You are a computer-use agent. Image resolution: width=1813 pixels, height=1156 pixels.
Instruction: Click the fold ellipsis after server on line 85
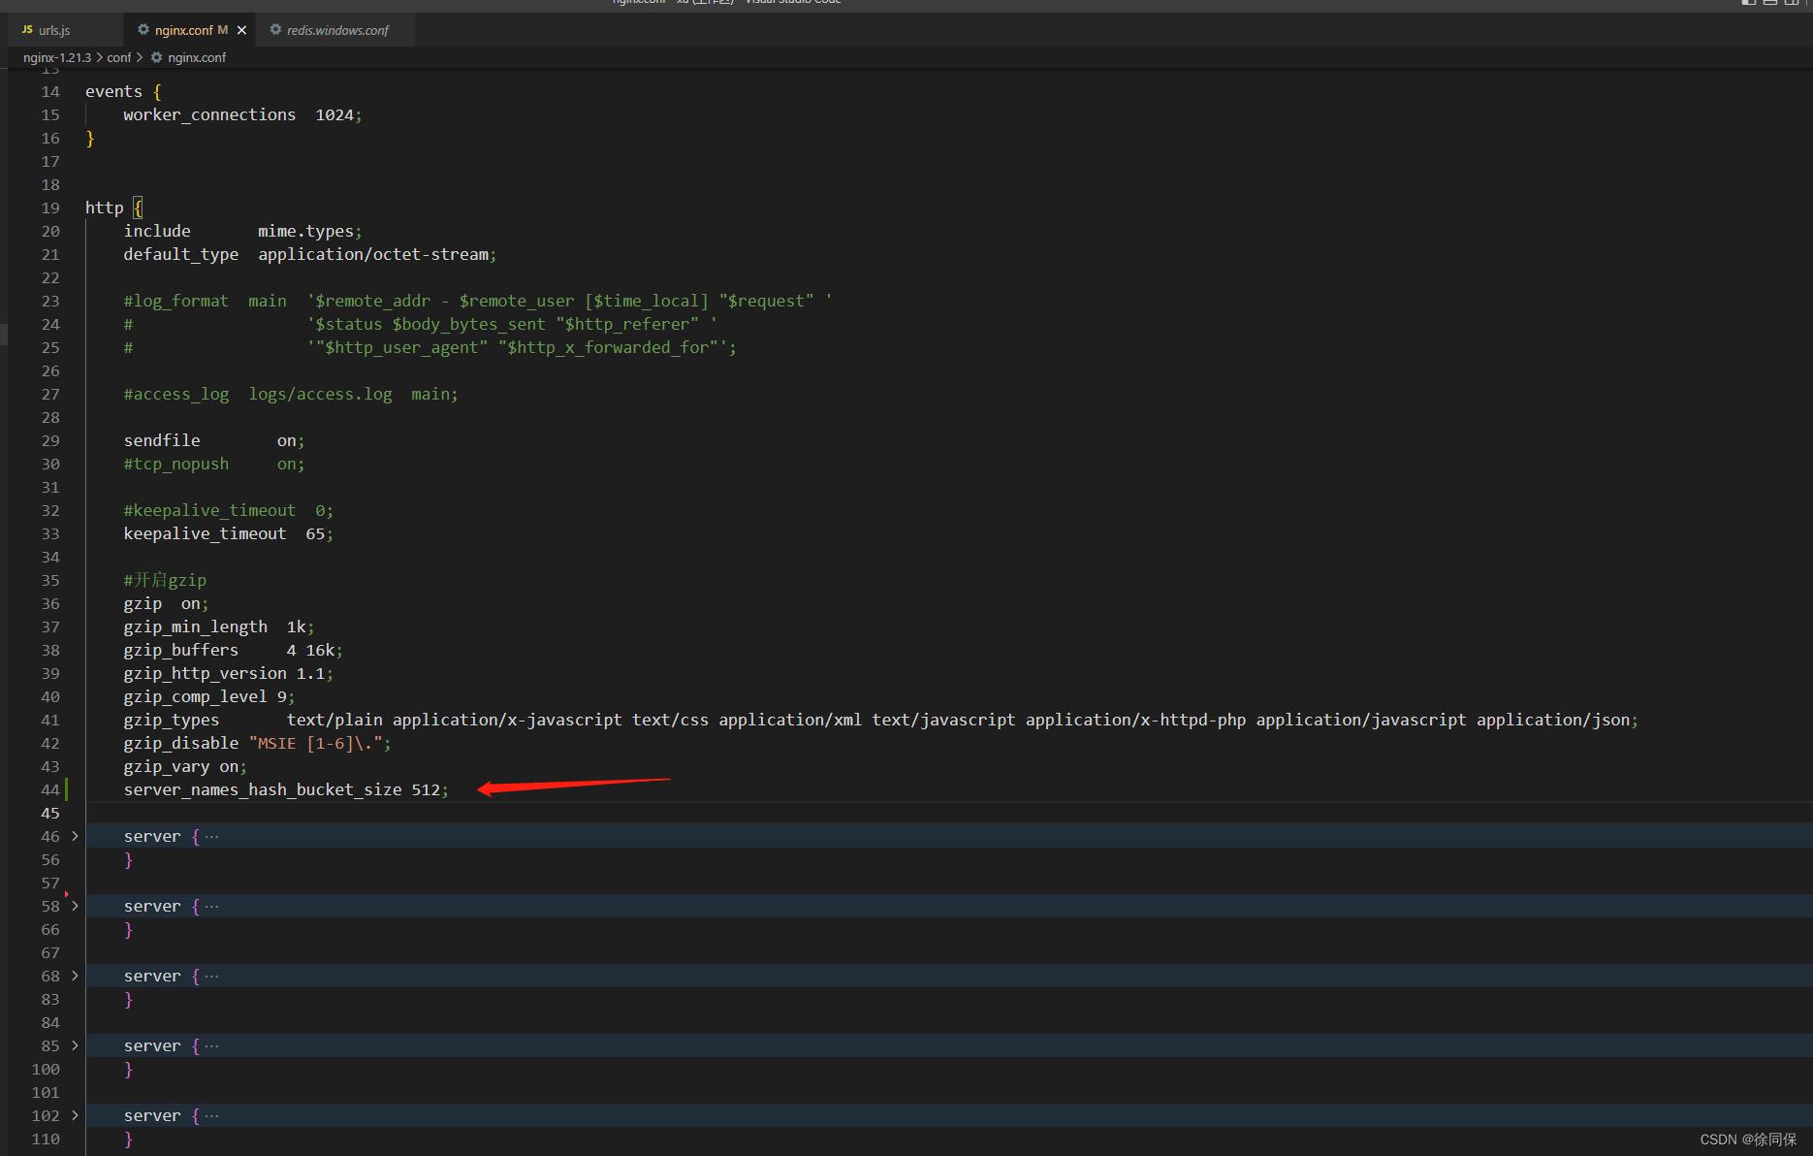(211, 1045)
